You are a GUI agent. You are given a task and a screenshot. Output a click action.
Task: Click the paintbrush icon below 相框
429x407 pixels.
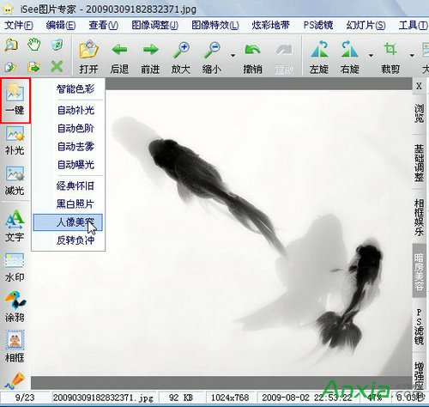point(15,381)
